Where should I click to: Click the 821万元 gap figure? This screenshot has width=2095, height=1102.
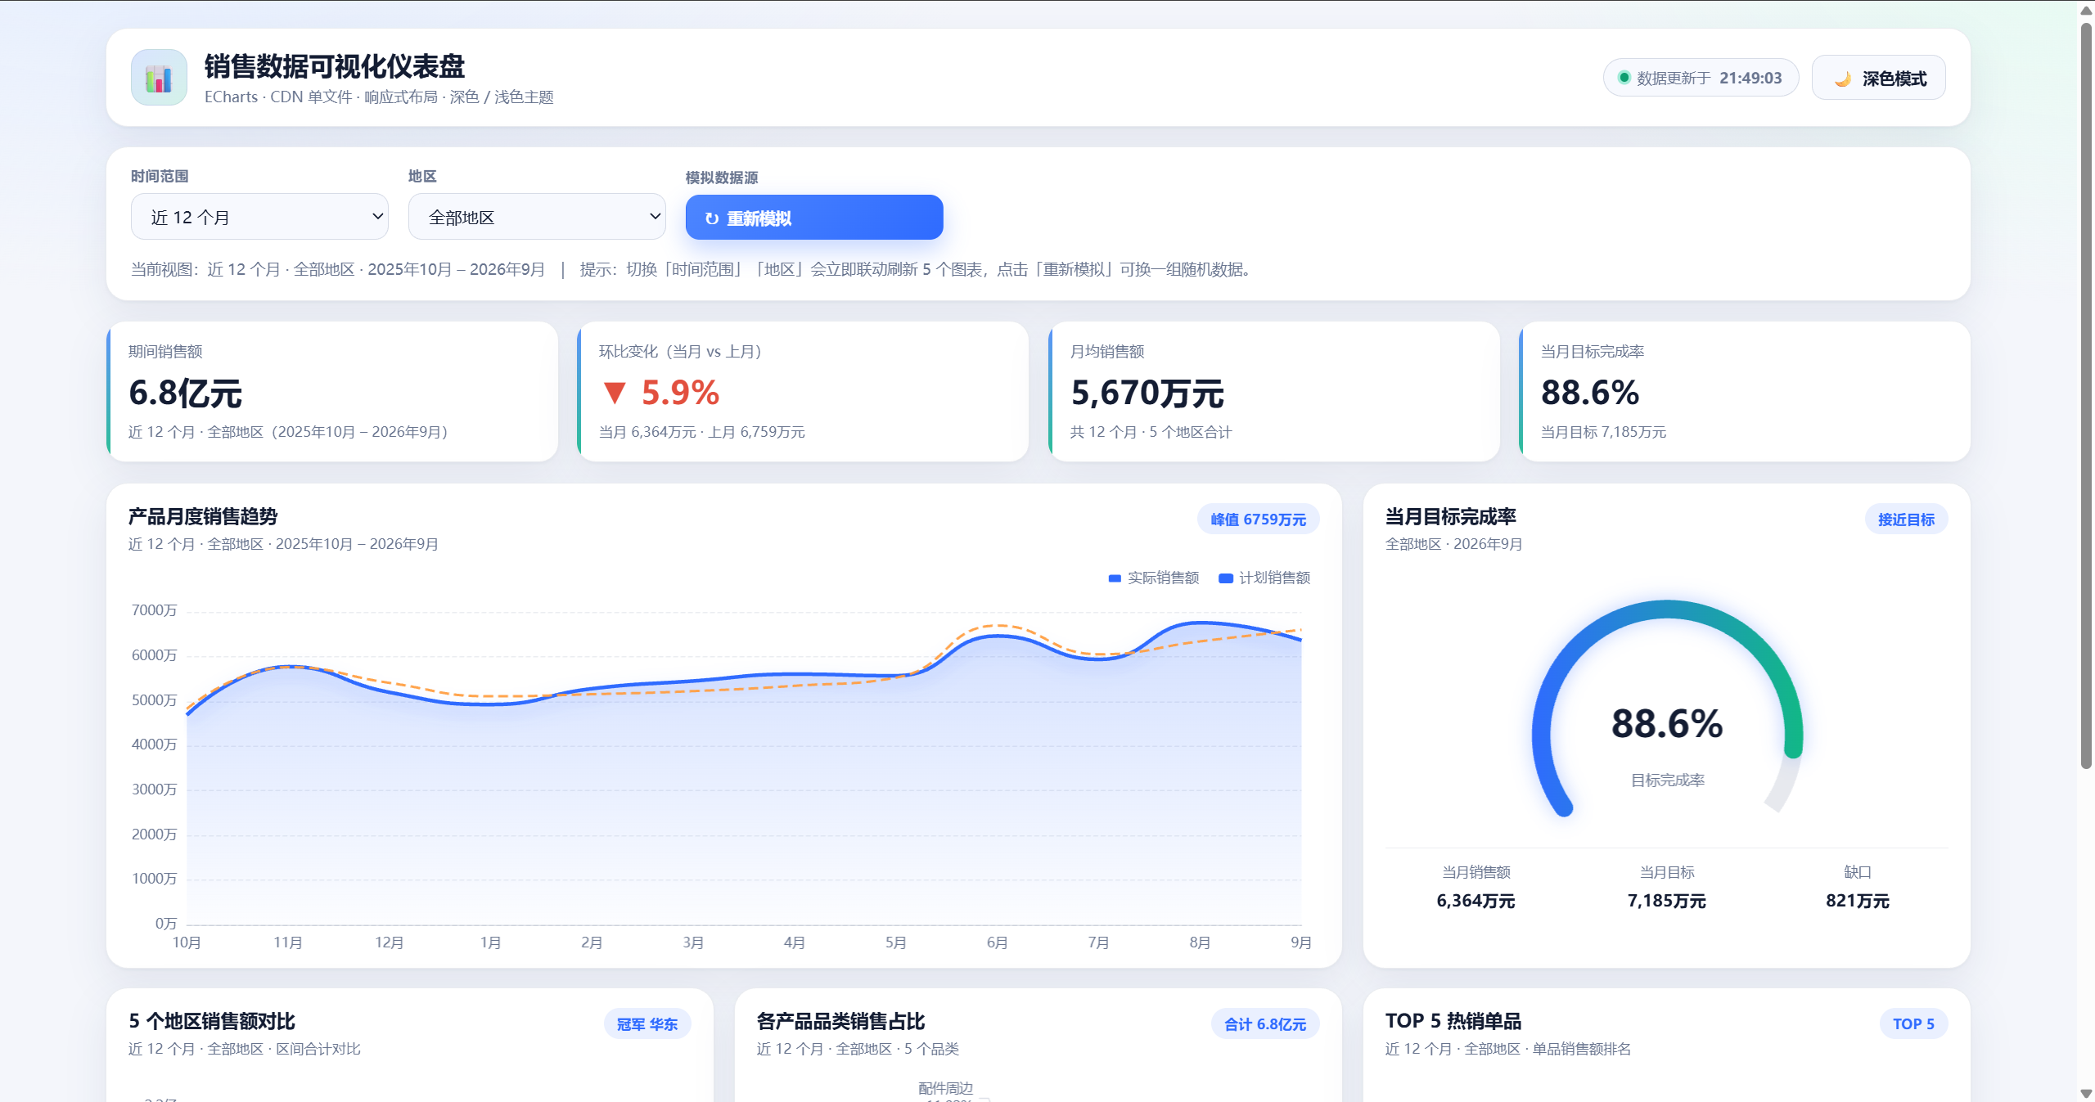(1858, 901)
